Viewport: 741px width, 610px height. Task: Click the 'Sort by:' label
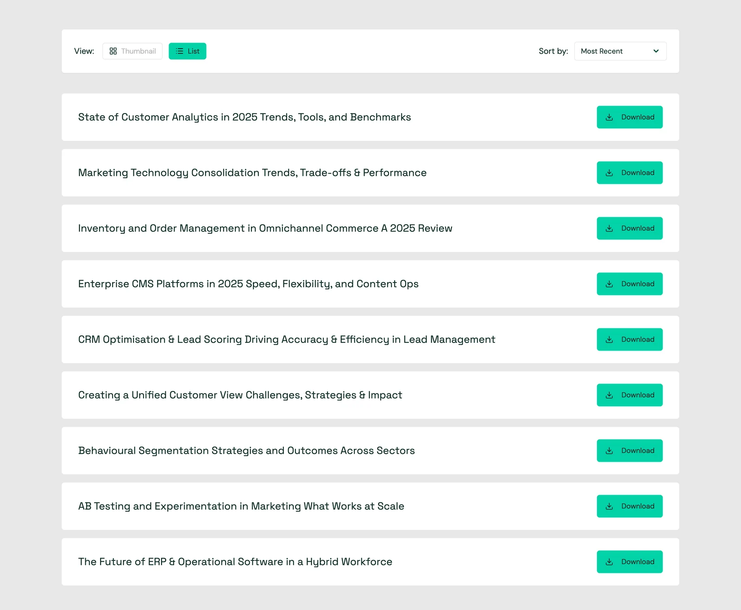(553, 51)
